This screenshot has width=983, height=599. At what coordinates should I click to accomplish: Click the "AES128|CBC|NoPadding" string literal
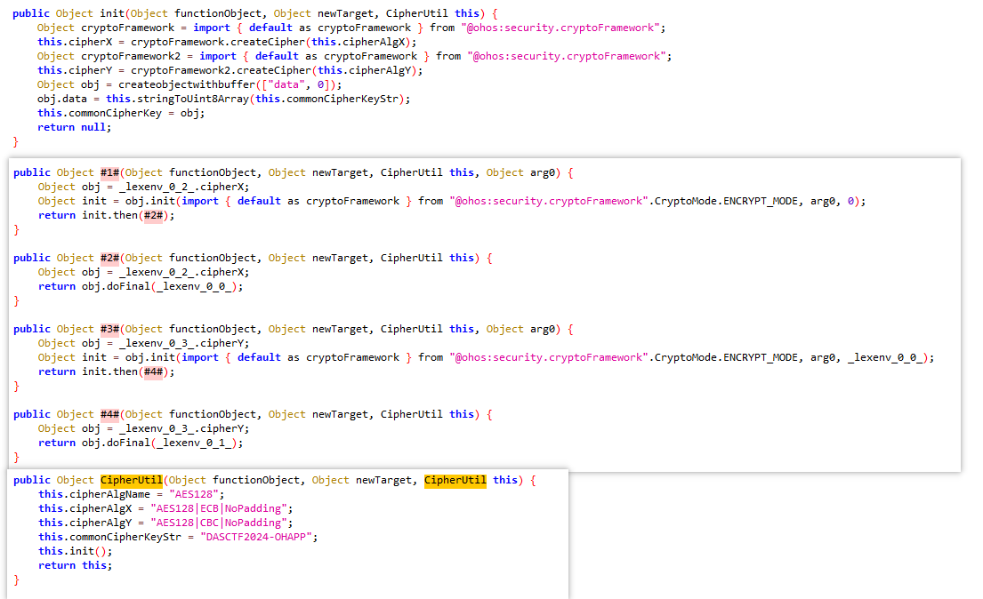pos(222,523)
